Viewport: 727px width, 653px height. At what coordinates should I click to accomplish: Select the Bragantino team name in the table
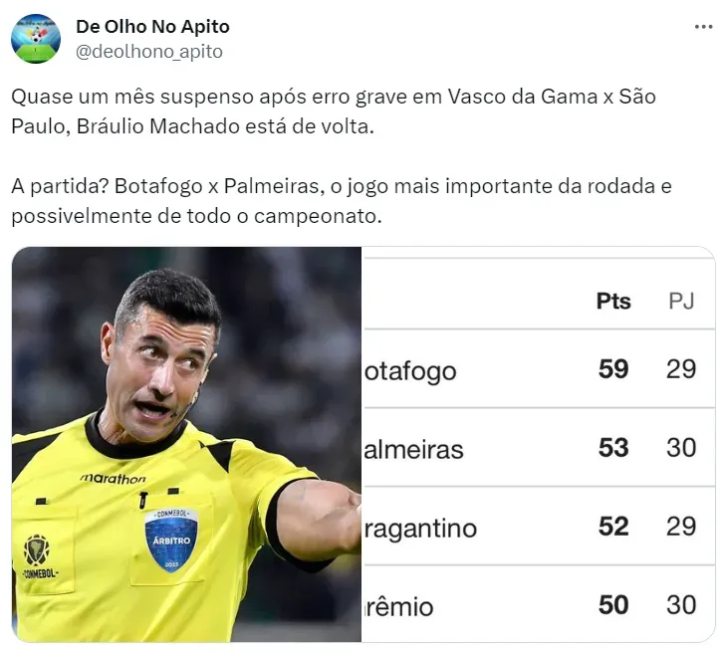421,528
